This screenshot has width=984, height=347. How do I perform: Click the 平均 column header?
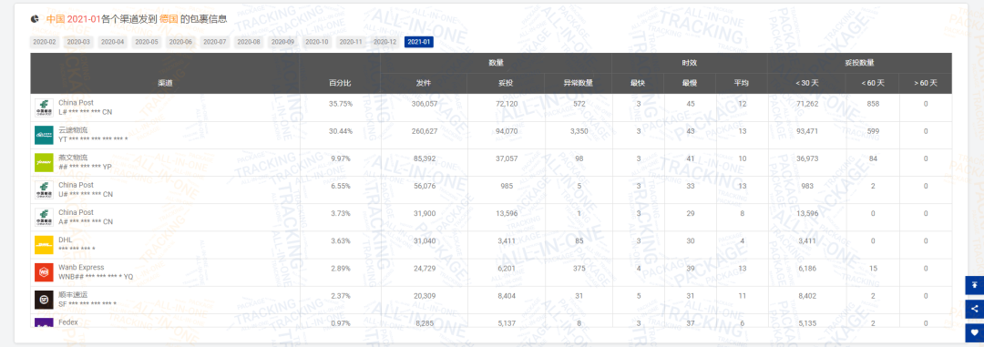(x=742, y=83)
